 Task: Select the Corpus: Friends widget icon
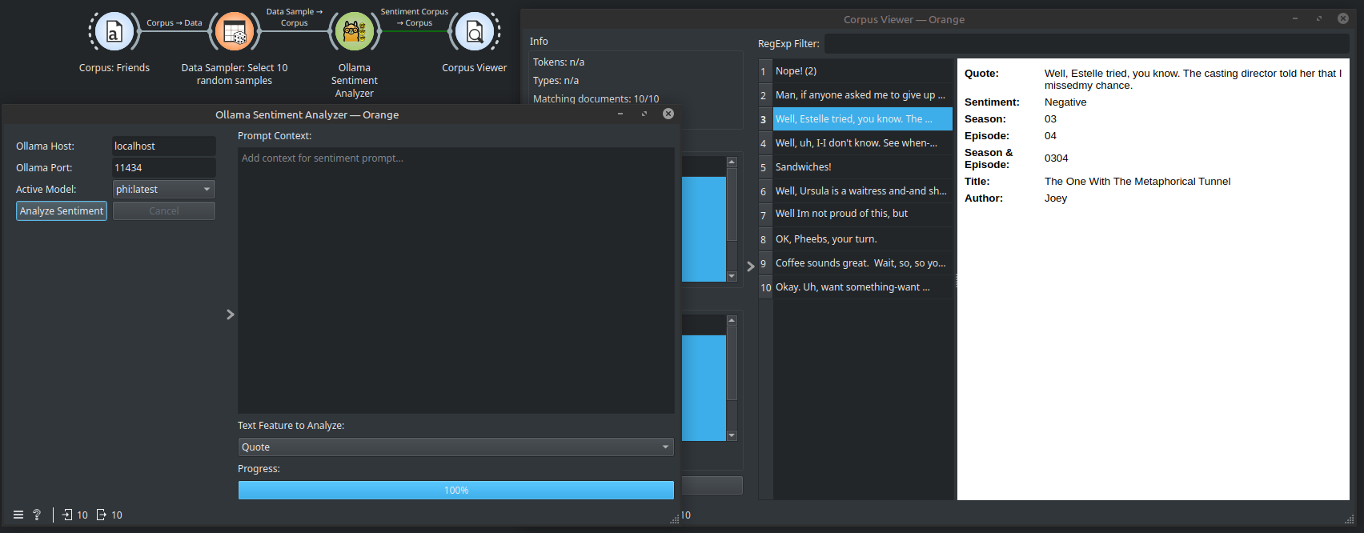point(114,32)
